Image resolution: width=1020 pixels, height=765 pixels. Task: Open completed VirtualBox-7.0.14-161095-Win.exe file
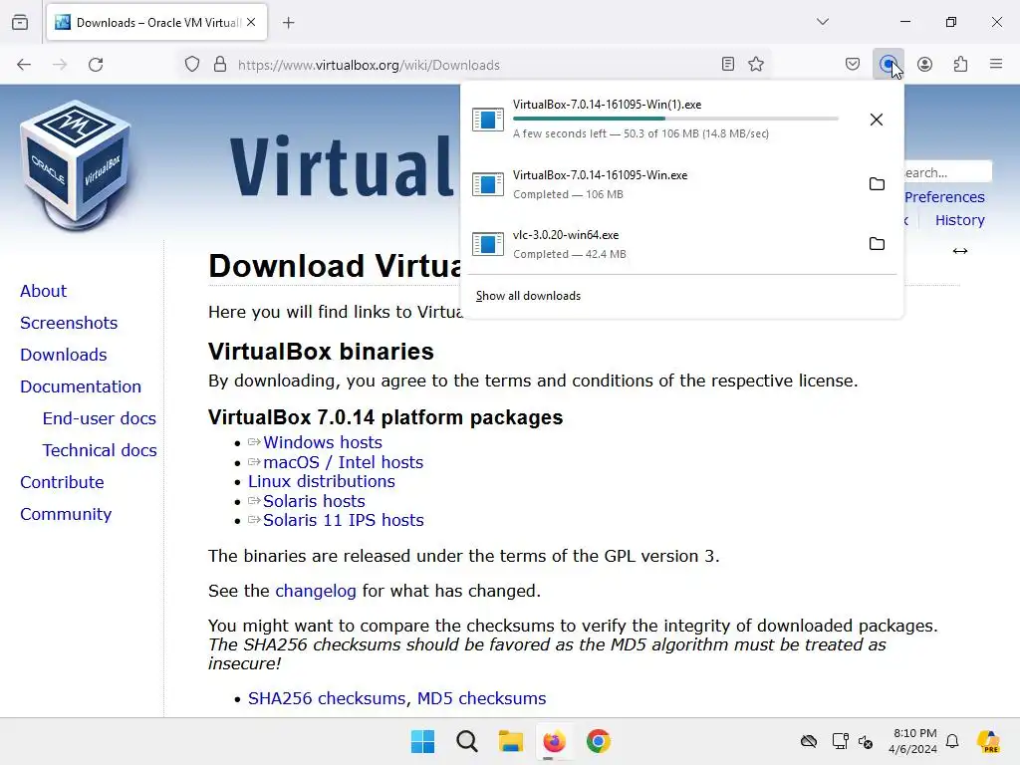point(663,184)
